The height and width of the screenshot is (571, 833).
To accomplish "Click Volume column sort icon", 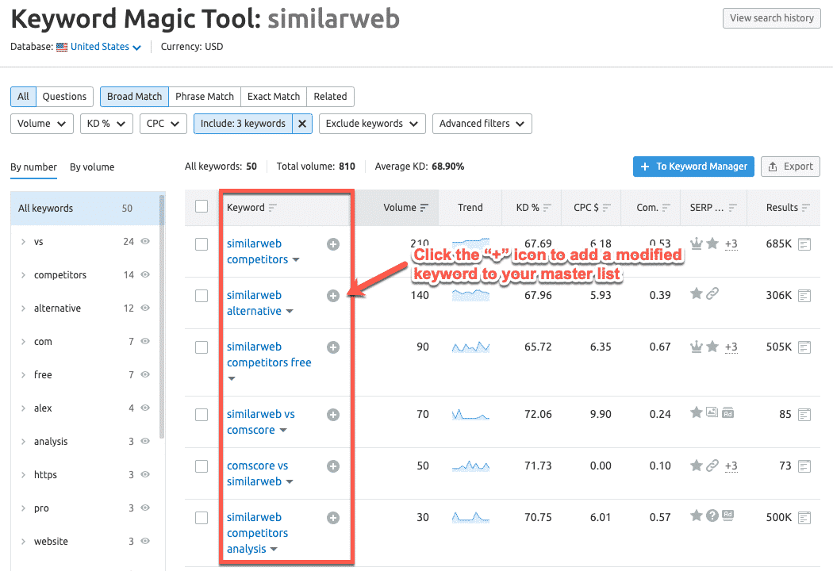I will click(x=424, y=208).
